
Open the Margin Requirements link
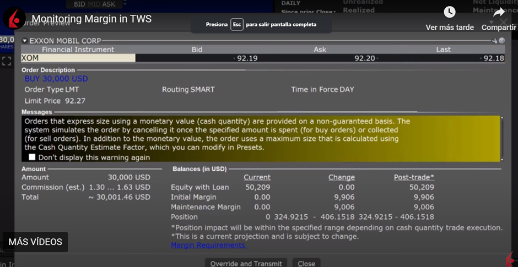pos(208,245)
